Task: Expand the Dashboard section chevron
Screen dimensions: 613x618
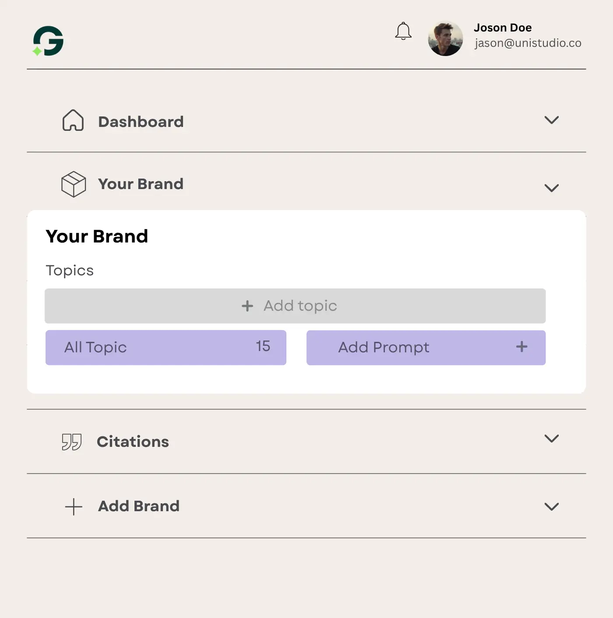Action: [x=551, y=120]
